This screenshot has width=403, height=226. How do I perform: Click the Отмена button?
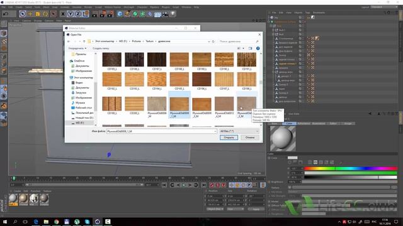tap(250, 137)
